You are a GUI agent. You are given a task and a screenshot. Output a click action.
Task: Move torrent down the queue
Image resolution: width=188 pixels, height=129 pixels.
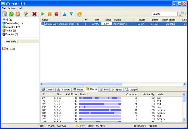pyautogui.click(x=71, y=14)
